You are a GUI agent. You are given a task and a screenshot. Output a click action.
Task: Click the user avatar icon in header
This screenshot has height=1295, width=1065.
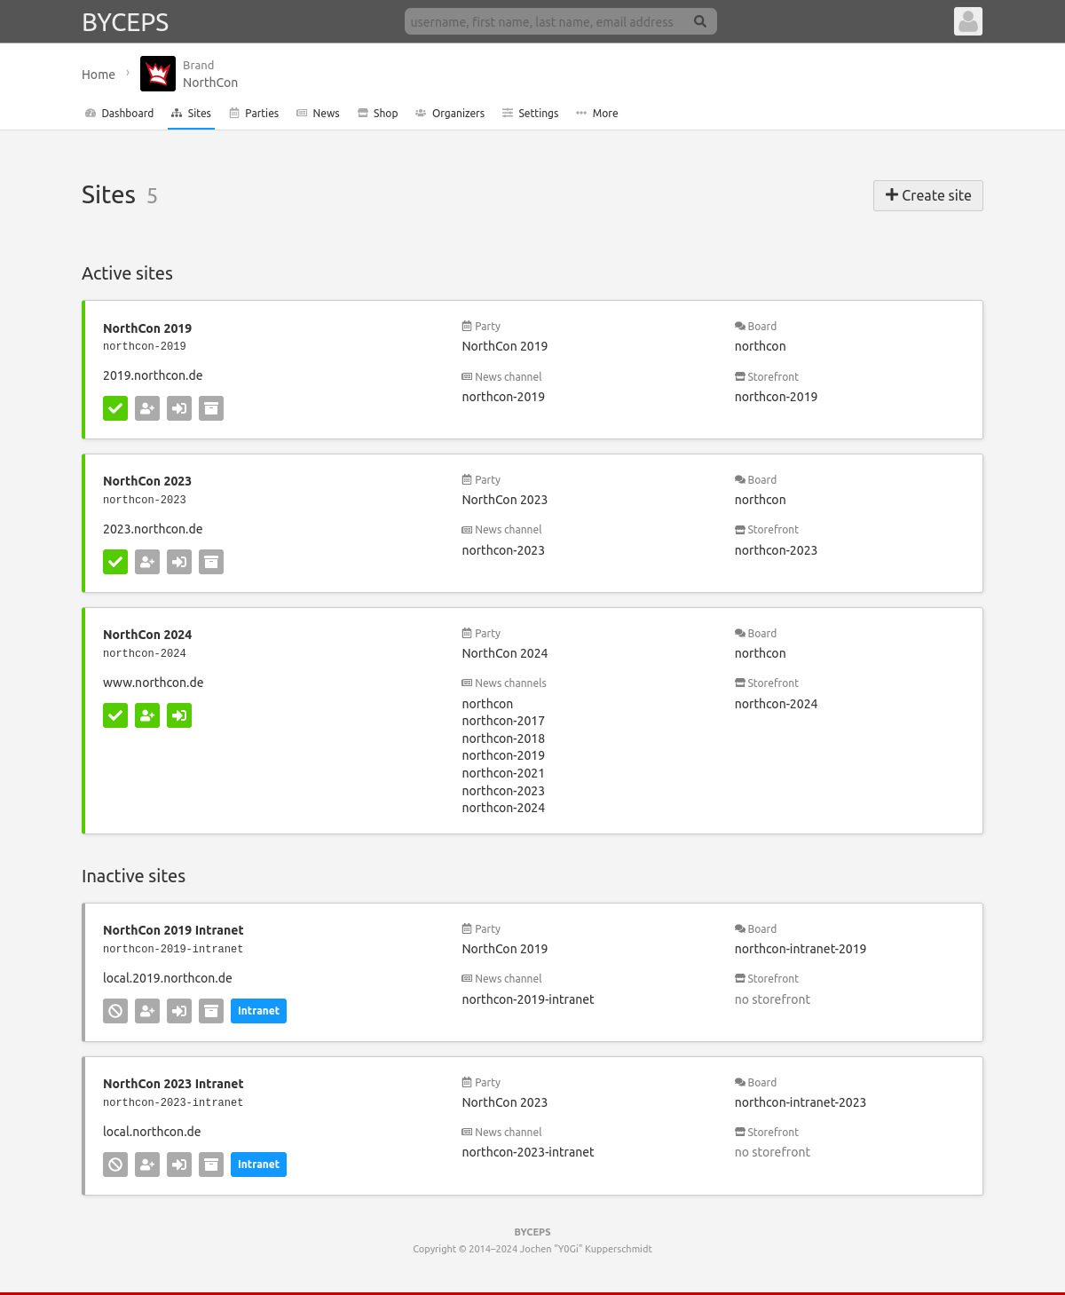(967, 21)
